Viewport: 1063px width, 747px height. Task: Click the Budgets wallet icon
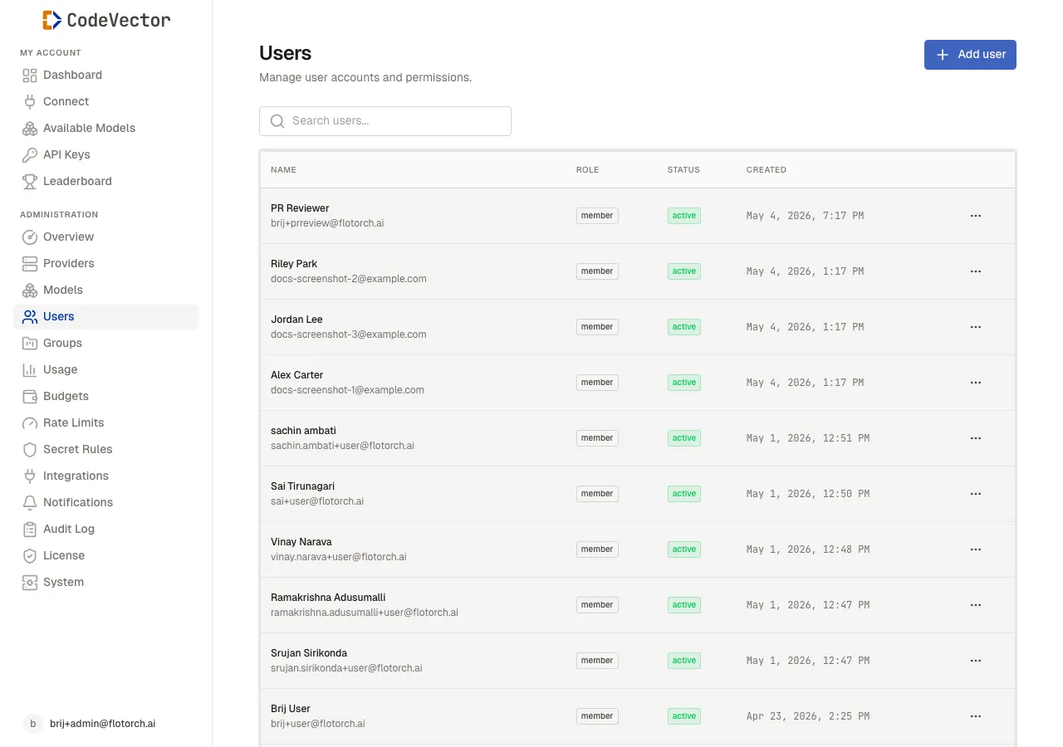tap(30, 397)
